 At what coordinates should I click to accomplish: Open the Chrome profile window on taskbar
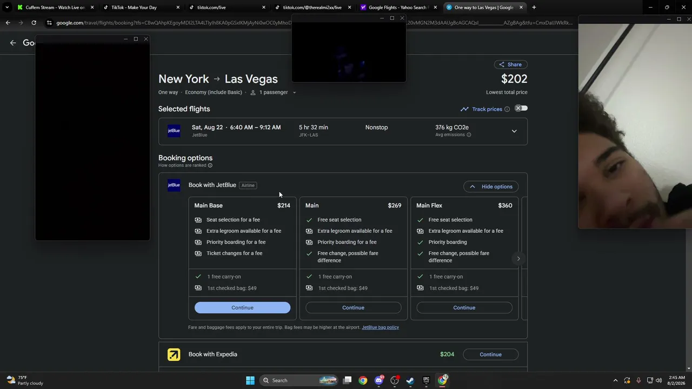pos(443,380)
